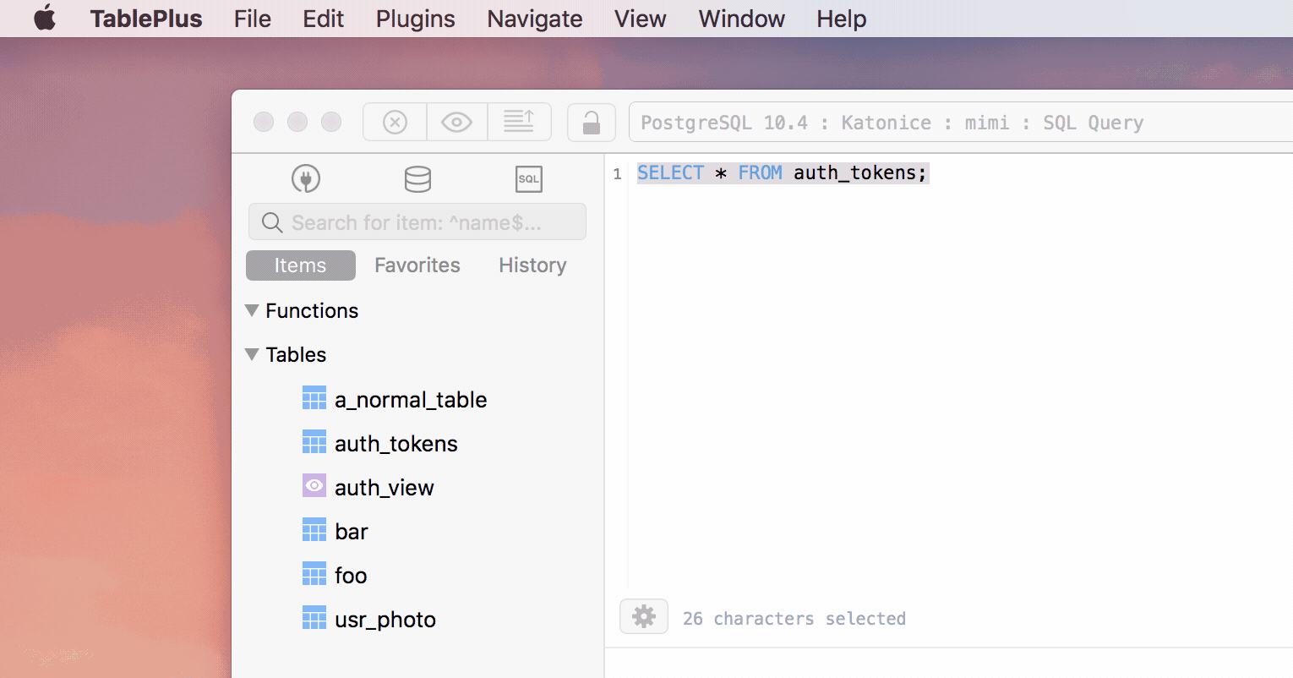This screenshot has height=678, width=1293.
Task: Click the gear settings icon below editor
Action: (644, 617)
